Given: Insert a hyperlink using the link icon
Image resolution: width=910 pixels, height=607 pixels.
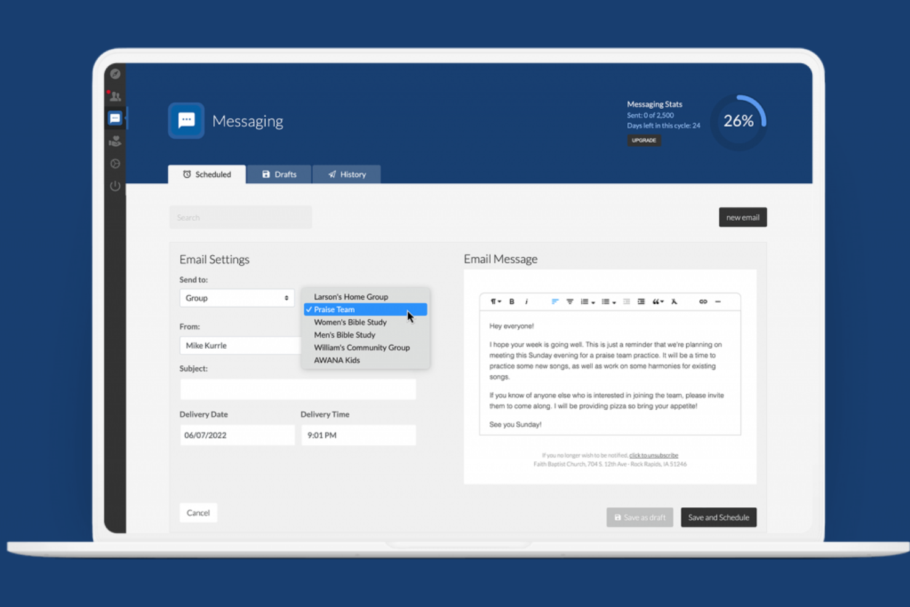Looking at the screenshot, I should (703, 301).
